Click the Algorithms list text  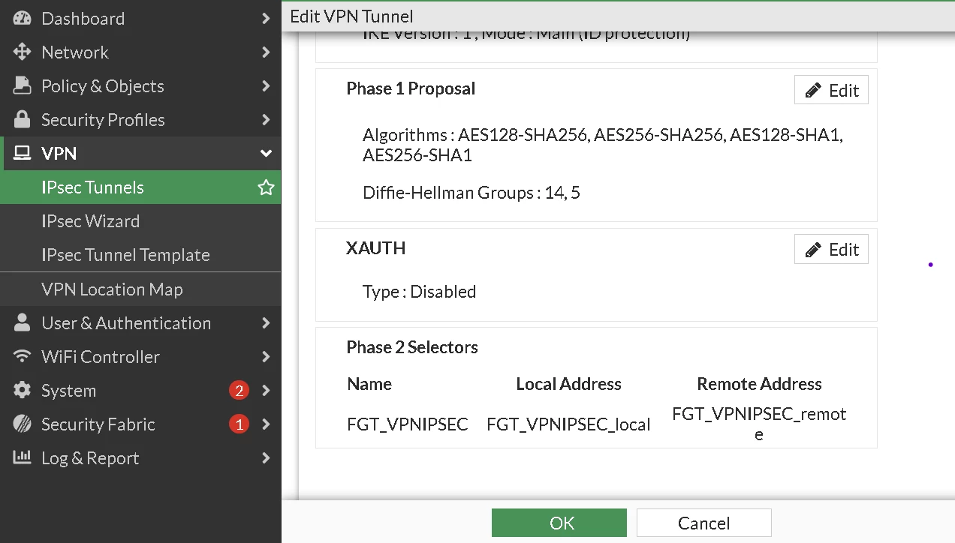pyautogui.click(x=603, y=145)
